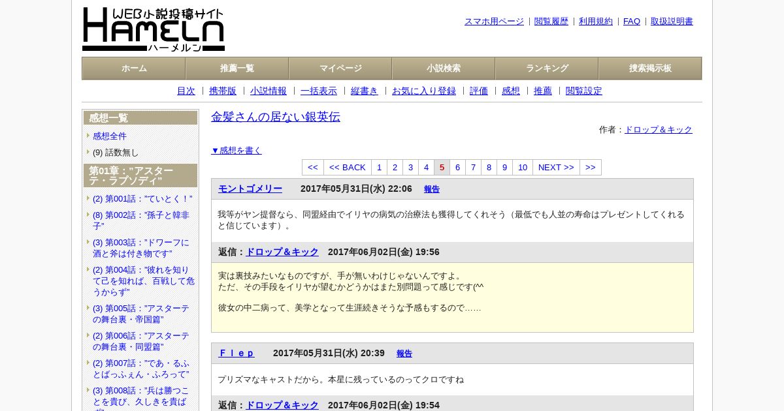Open the 捜索掲示板 tab
This screenshot has width=784, height=411.
pos(650,68)
